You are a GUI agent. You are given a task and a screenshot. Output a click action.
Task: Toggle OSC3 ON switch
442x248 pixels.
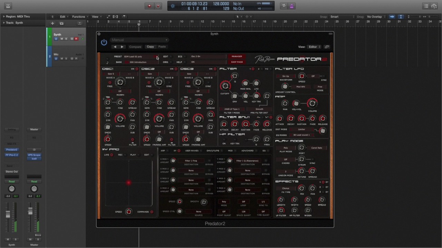click(x=215, y=69)
